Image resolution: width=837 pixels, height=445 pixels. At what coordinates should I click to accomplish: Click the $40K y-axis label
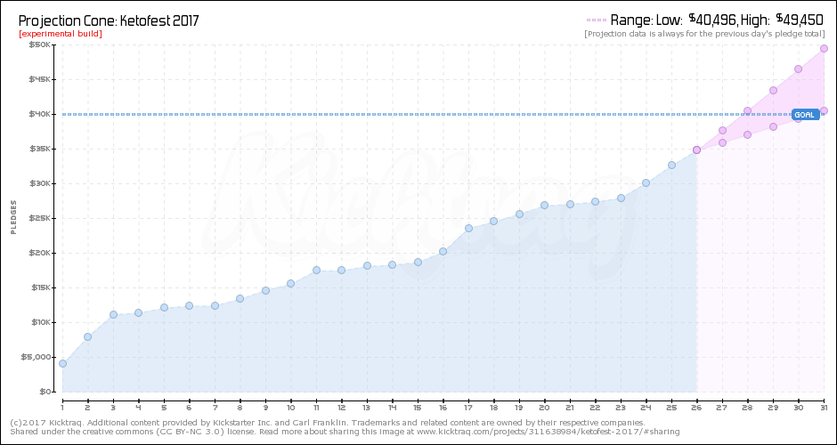point(40,114)
